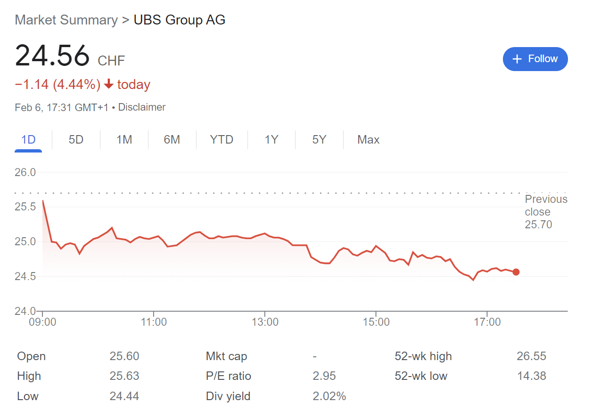
Task: Click the red down arrow icon
Action: pos(109,85)
